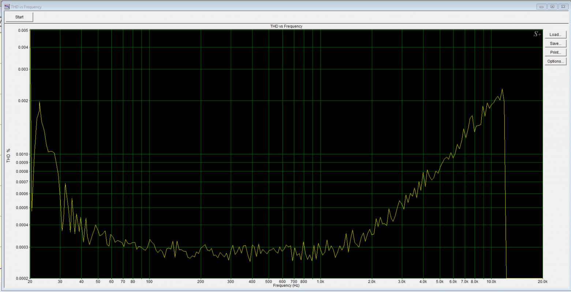Click the 300 tick label on frequency axis
This screenshot has width=571, height=292.
231,282
